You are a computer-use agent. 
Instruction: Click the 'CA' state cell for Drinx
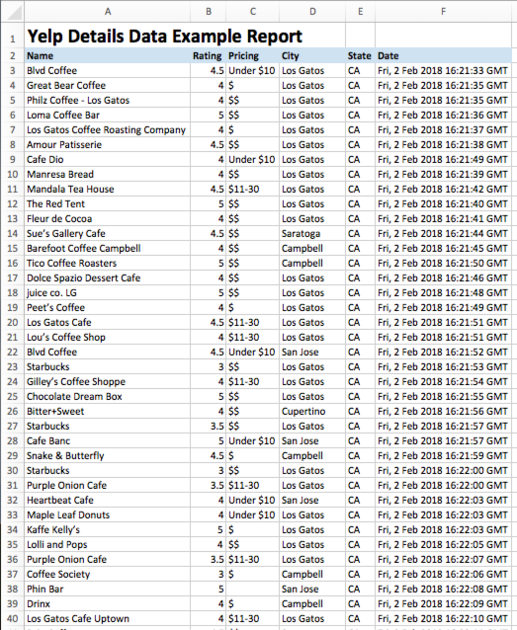(360, 604)
